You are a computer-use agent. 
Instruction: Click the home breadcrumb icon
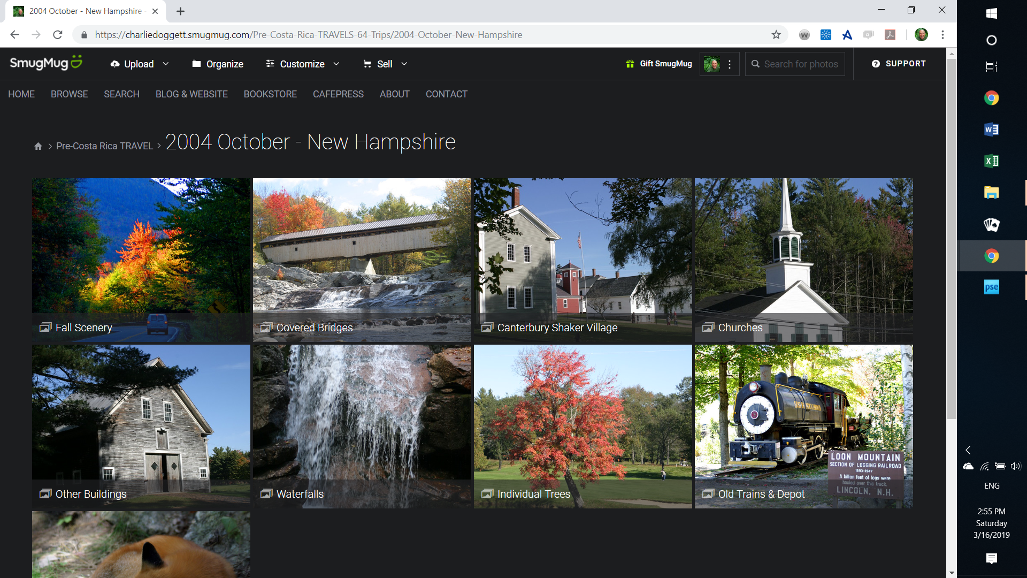pyautogui.click(x=38, y=146)
